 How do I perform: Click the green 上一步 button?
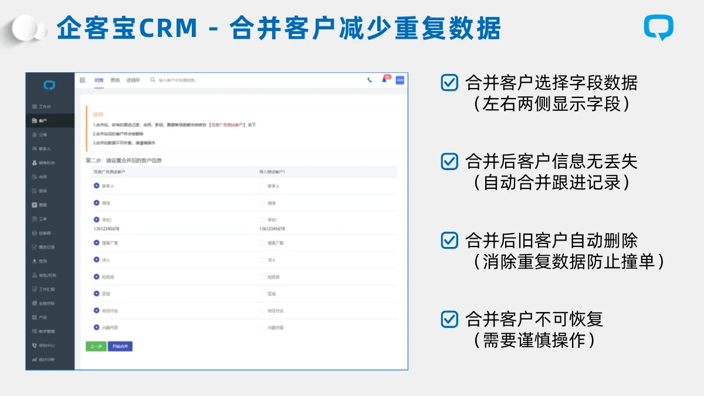tap(96, 346)
